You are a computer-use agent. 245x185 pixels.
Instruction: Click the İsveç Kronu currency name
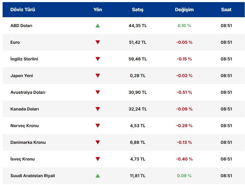[x=22, y=159]
